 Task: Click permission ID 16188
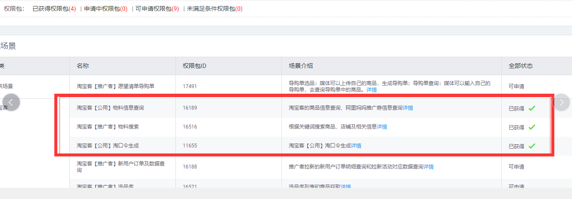click(190, 167)
